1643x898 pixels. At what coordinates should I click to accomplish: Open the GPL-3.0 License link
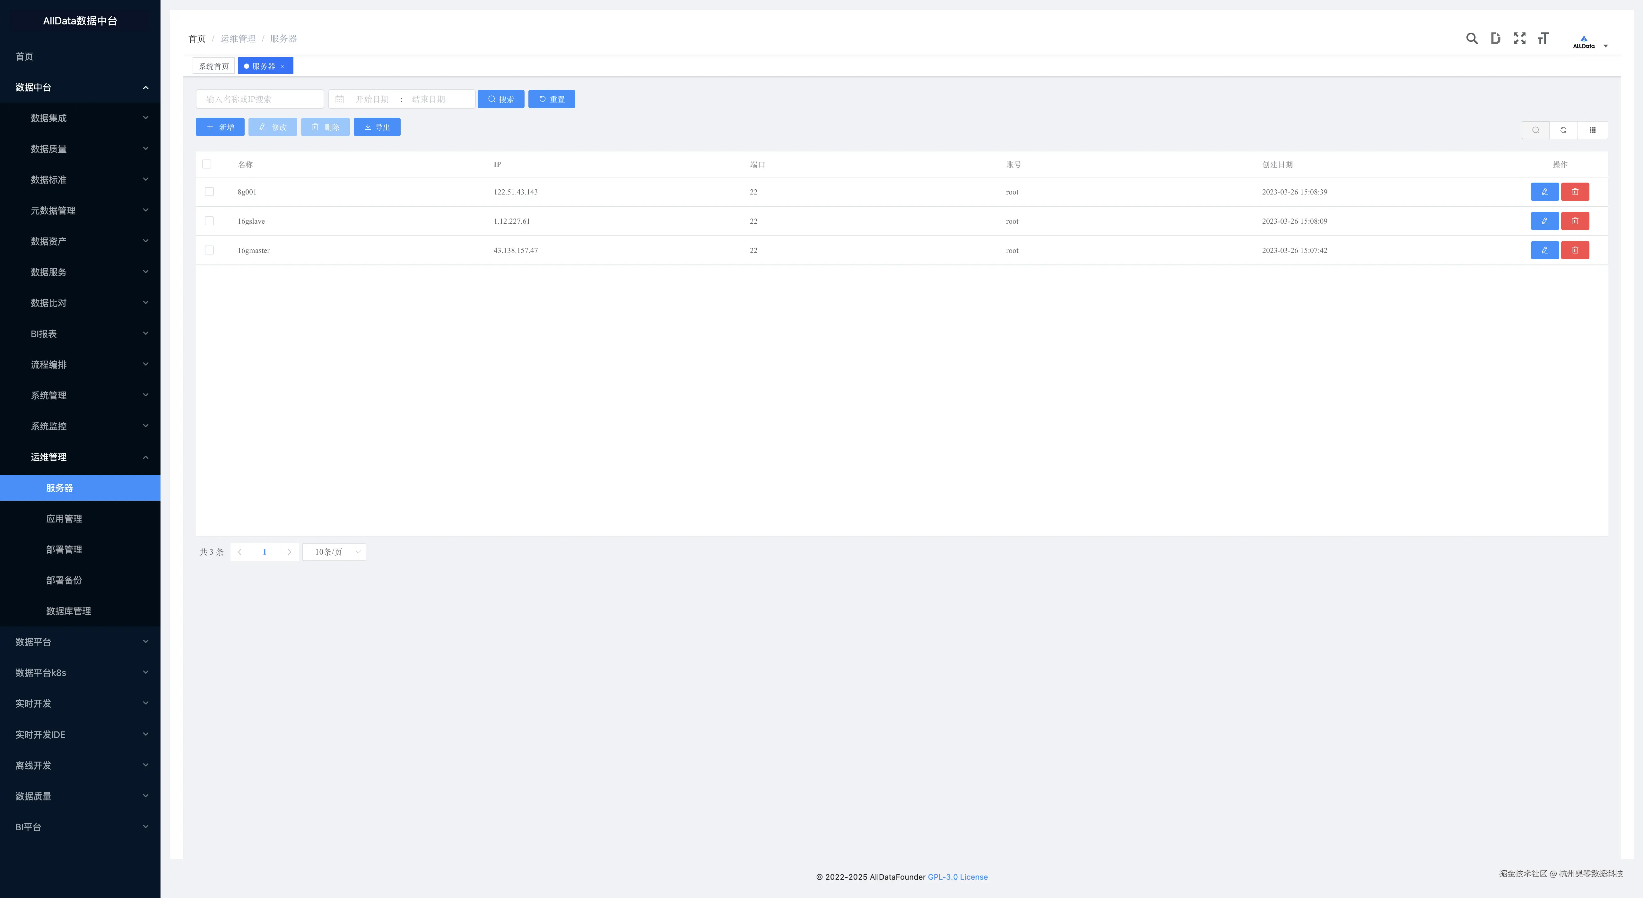(x=957, y=877)
